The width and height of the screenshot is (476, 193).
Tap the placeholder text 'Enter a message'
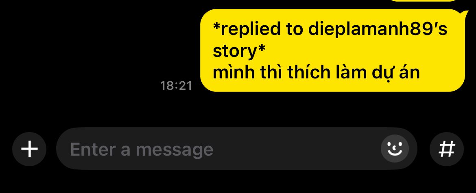click(142, 150)
